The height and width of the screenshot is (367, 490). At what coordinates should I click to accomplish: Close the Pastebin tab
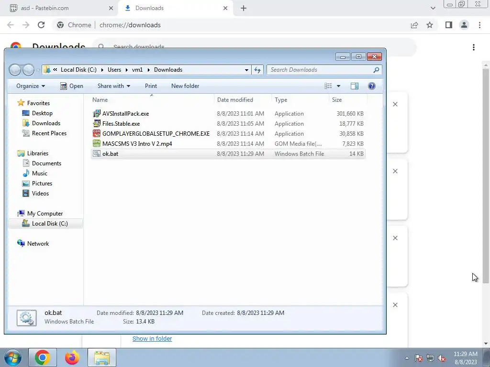(x=111, y=8)
